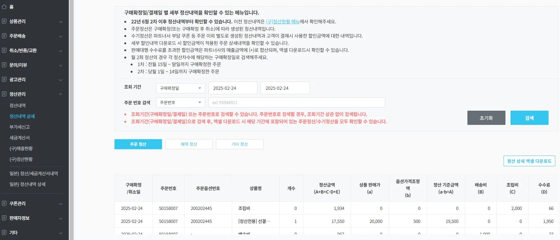Click the 정산 기준금액 (a-b=A) header
The width and height of the screenshot is (560, 240).
446,188
